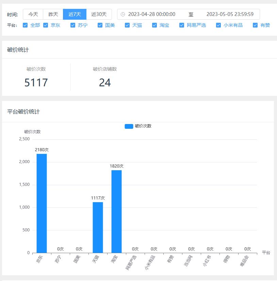Click the 淘宝 bar showing 1820次

(x=116, y=211)
